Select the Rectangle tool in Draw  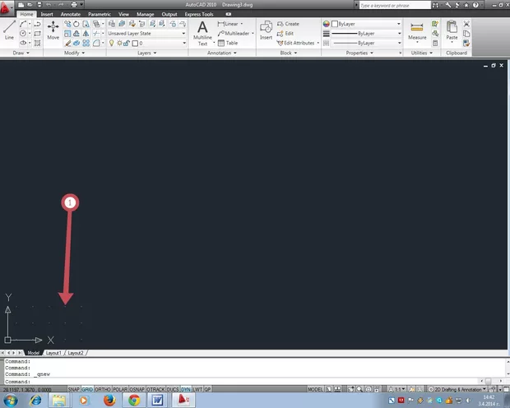coord(37,34)
